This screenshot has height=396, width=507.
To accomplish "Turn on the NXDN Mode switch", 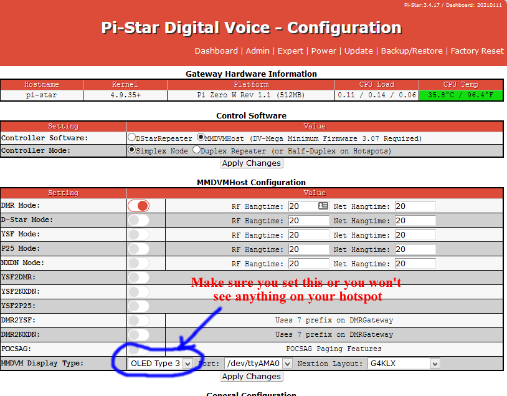I will pyautogui.click(x=138, y=263).
